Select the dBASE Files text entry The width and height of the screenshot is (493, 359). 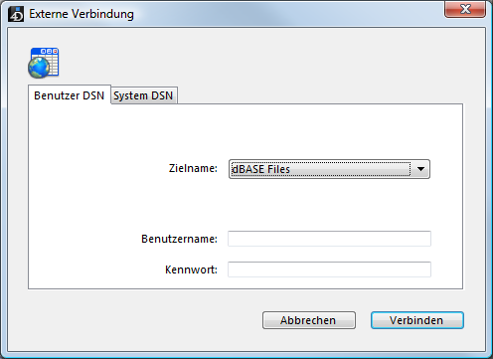pyautogui.click(x=260, y=169)
